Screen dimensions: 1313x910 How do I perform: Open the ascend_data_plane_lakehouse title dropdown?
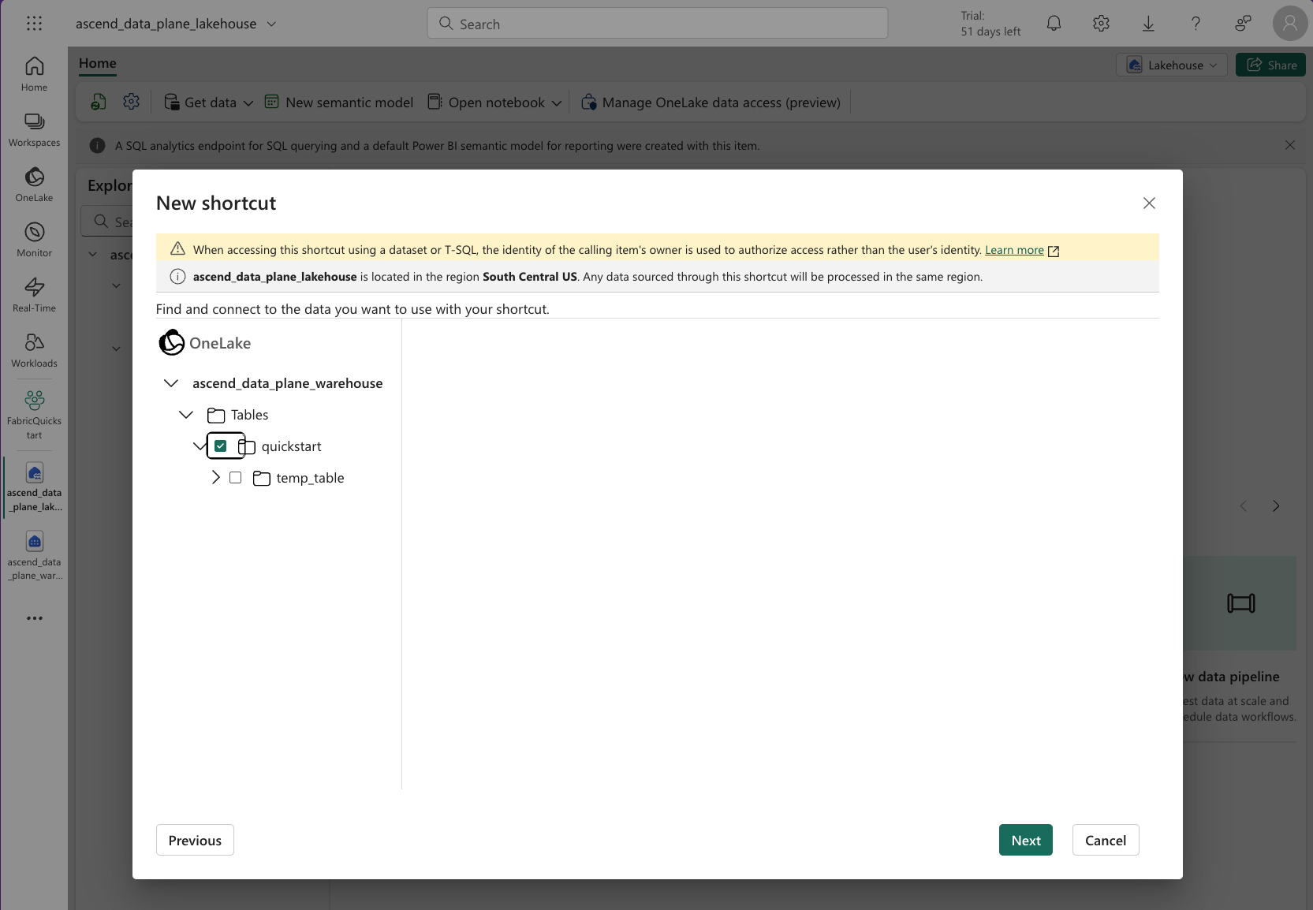[x=271, y=24]
